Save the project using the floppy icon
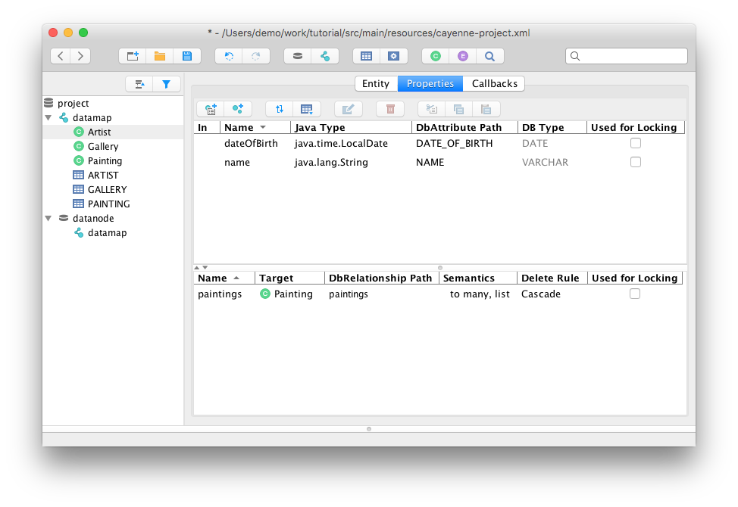 coord(186,56)
